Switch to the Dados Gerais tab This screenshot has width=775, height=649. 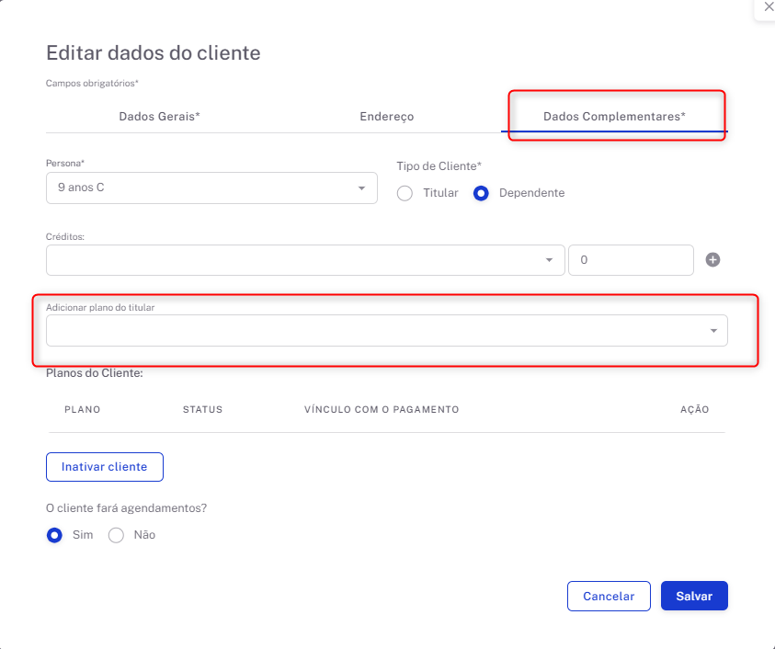pos(159,117)
